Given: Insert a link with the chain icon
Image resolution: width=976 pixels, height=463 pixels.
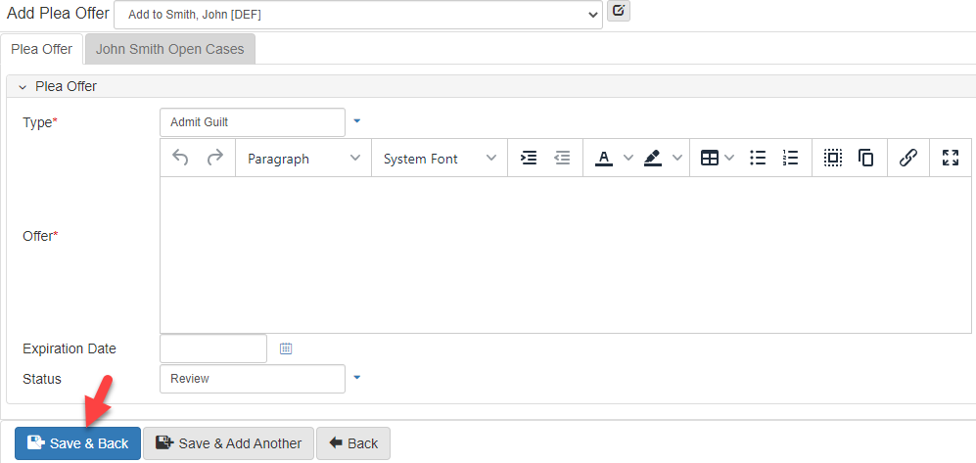Looking at the screenshot, I should (908, 158).
